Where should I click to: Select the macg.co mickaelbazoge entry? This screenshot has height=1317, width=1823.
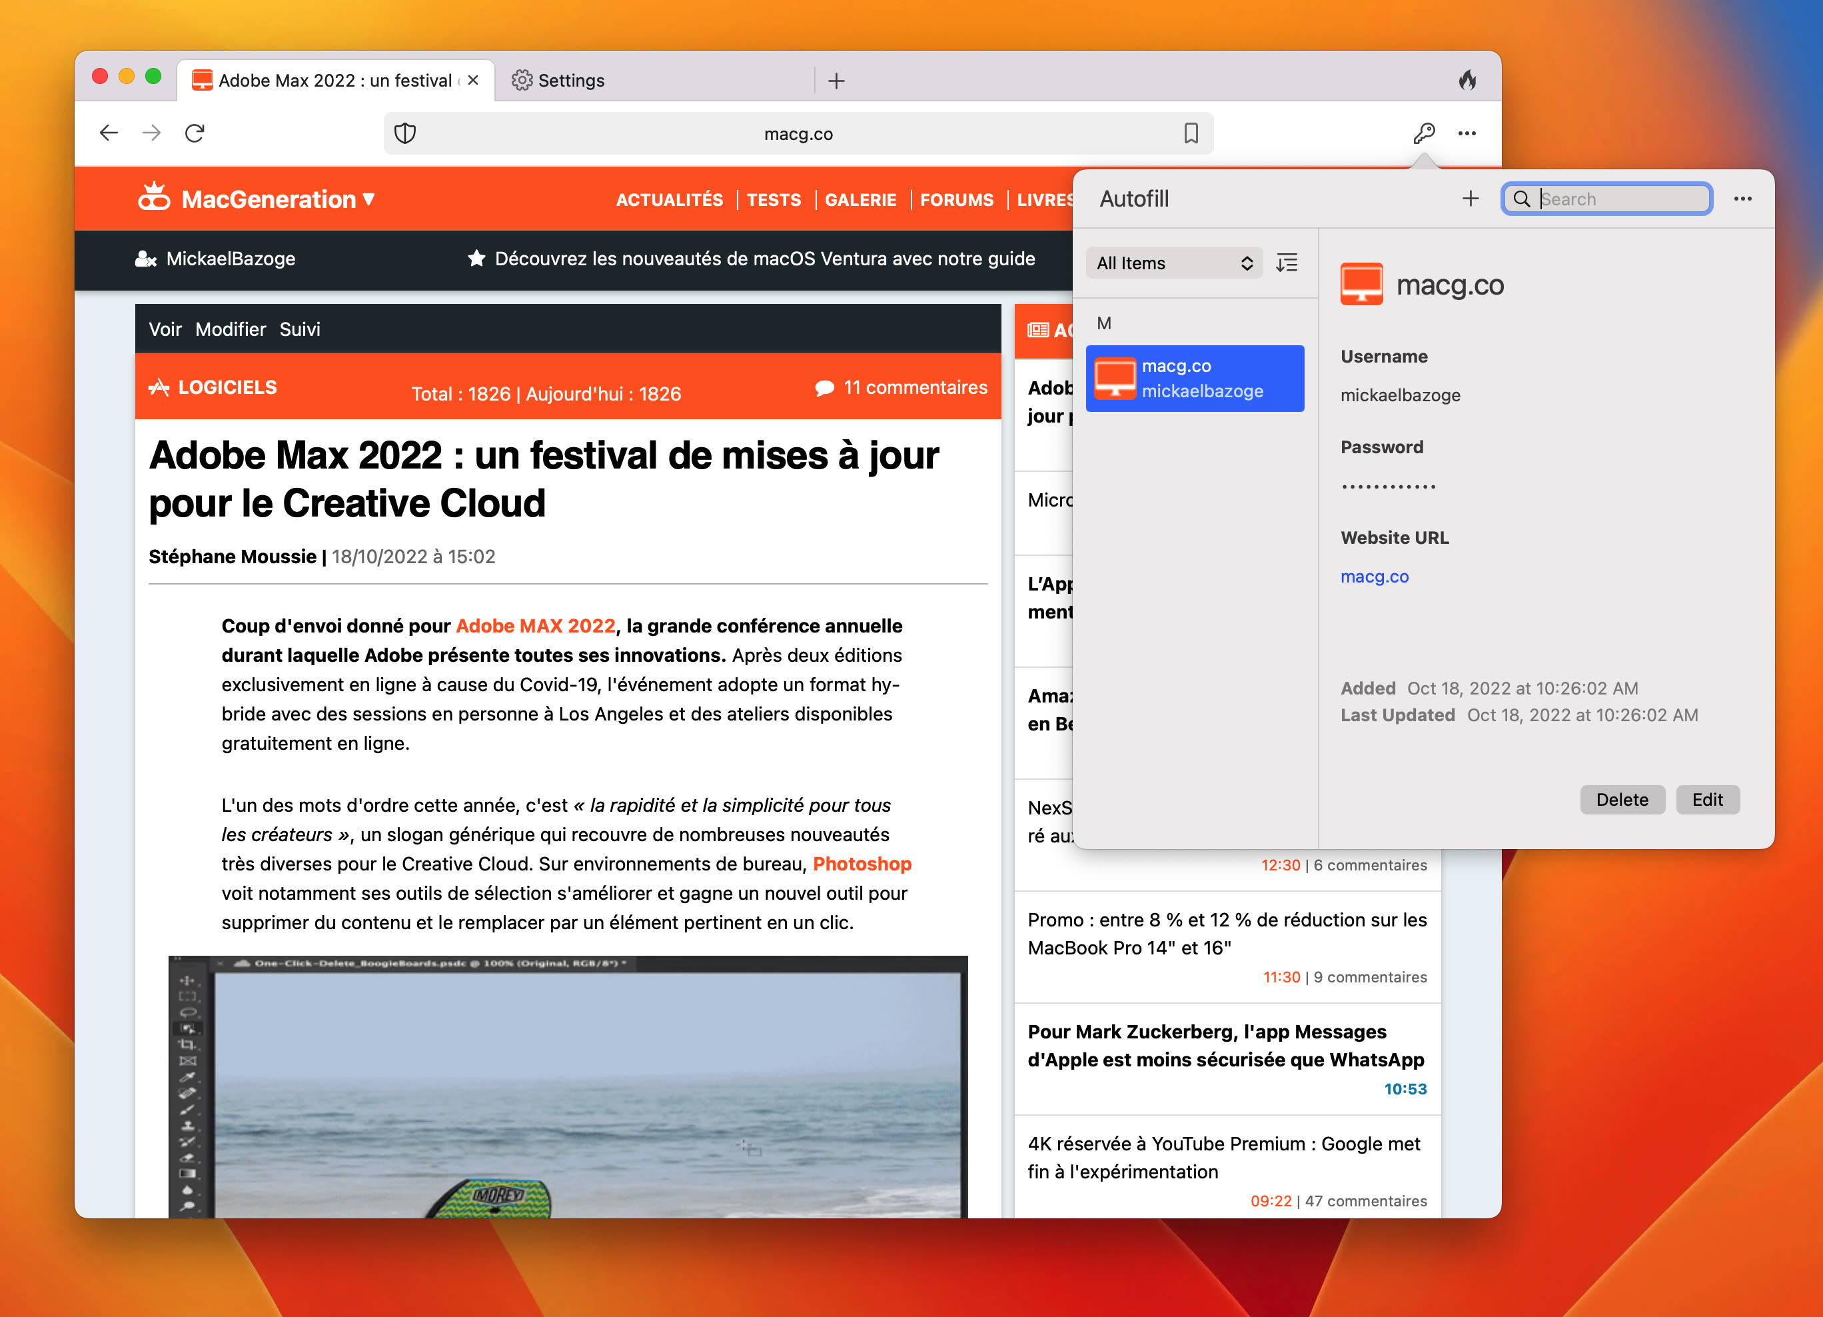click(1195, 378)
